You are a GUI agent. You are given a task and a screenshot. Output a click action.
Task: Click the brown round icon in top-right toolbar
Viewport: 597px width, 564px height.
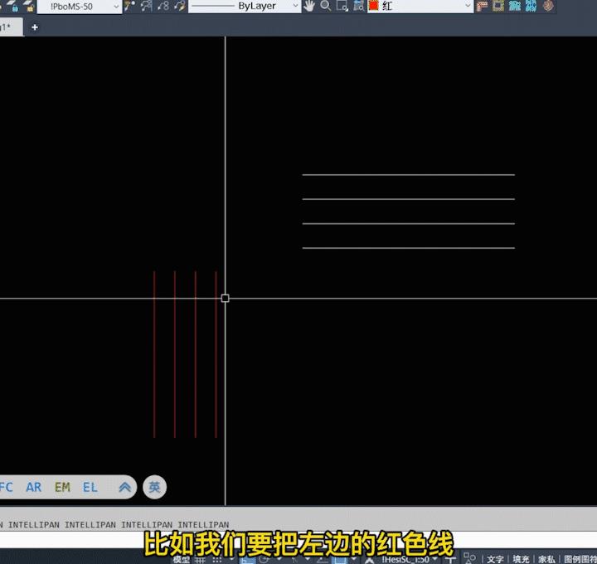click(548, 6)
